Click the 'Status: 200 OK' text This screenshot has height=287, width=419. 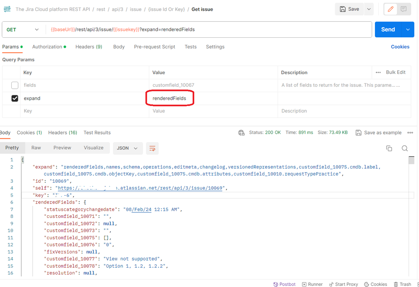[265, 132]
